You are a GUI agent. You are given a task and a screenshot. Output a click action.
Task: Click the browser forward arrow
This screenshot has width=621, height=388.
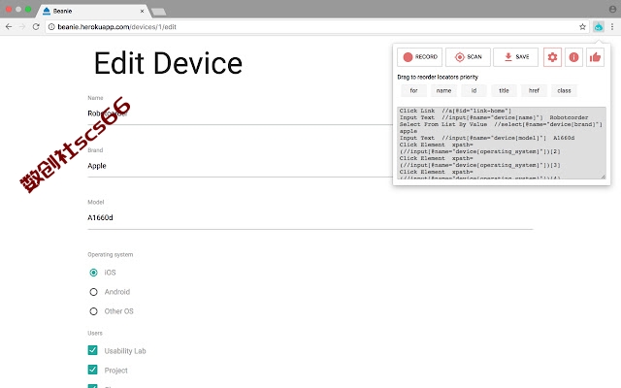pos(22,27)
